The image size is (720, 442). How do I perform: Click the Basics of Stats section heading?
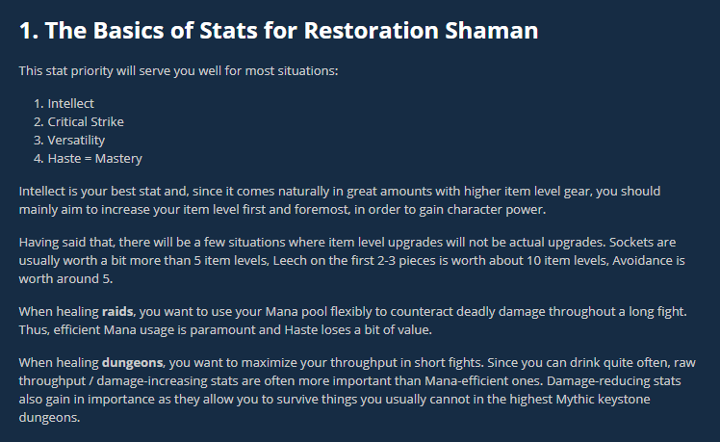(x=278, y=30)
